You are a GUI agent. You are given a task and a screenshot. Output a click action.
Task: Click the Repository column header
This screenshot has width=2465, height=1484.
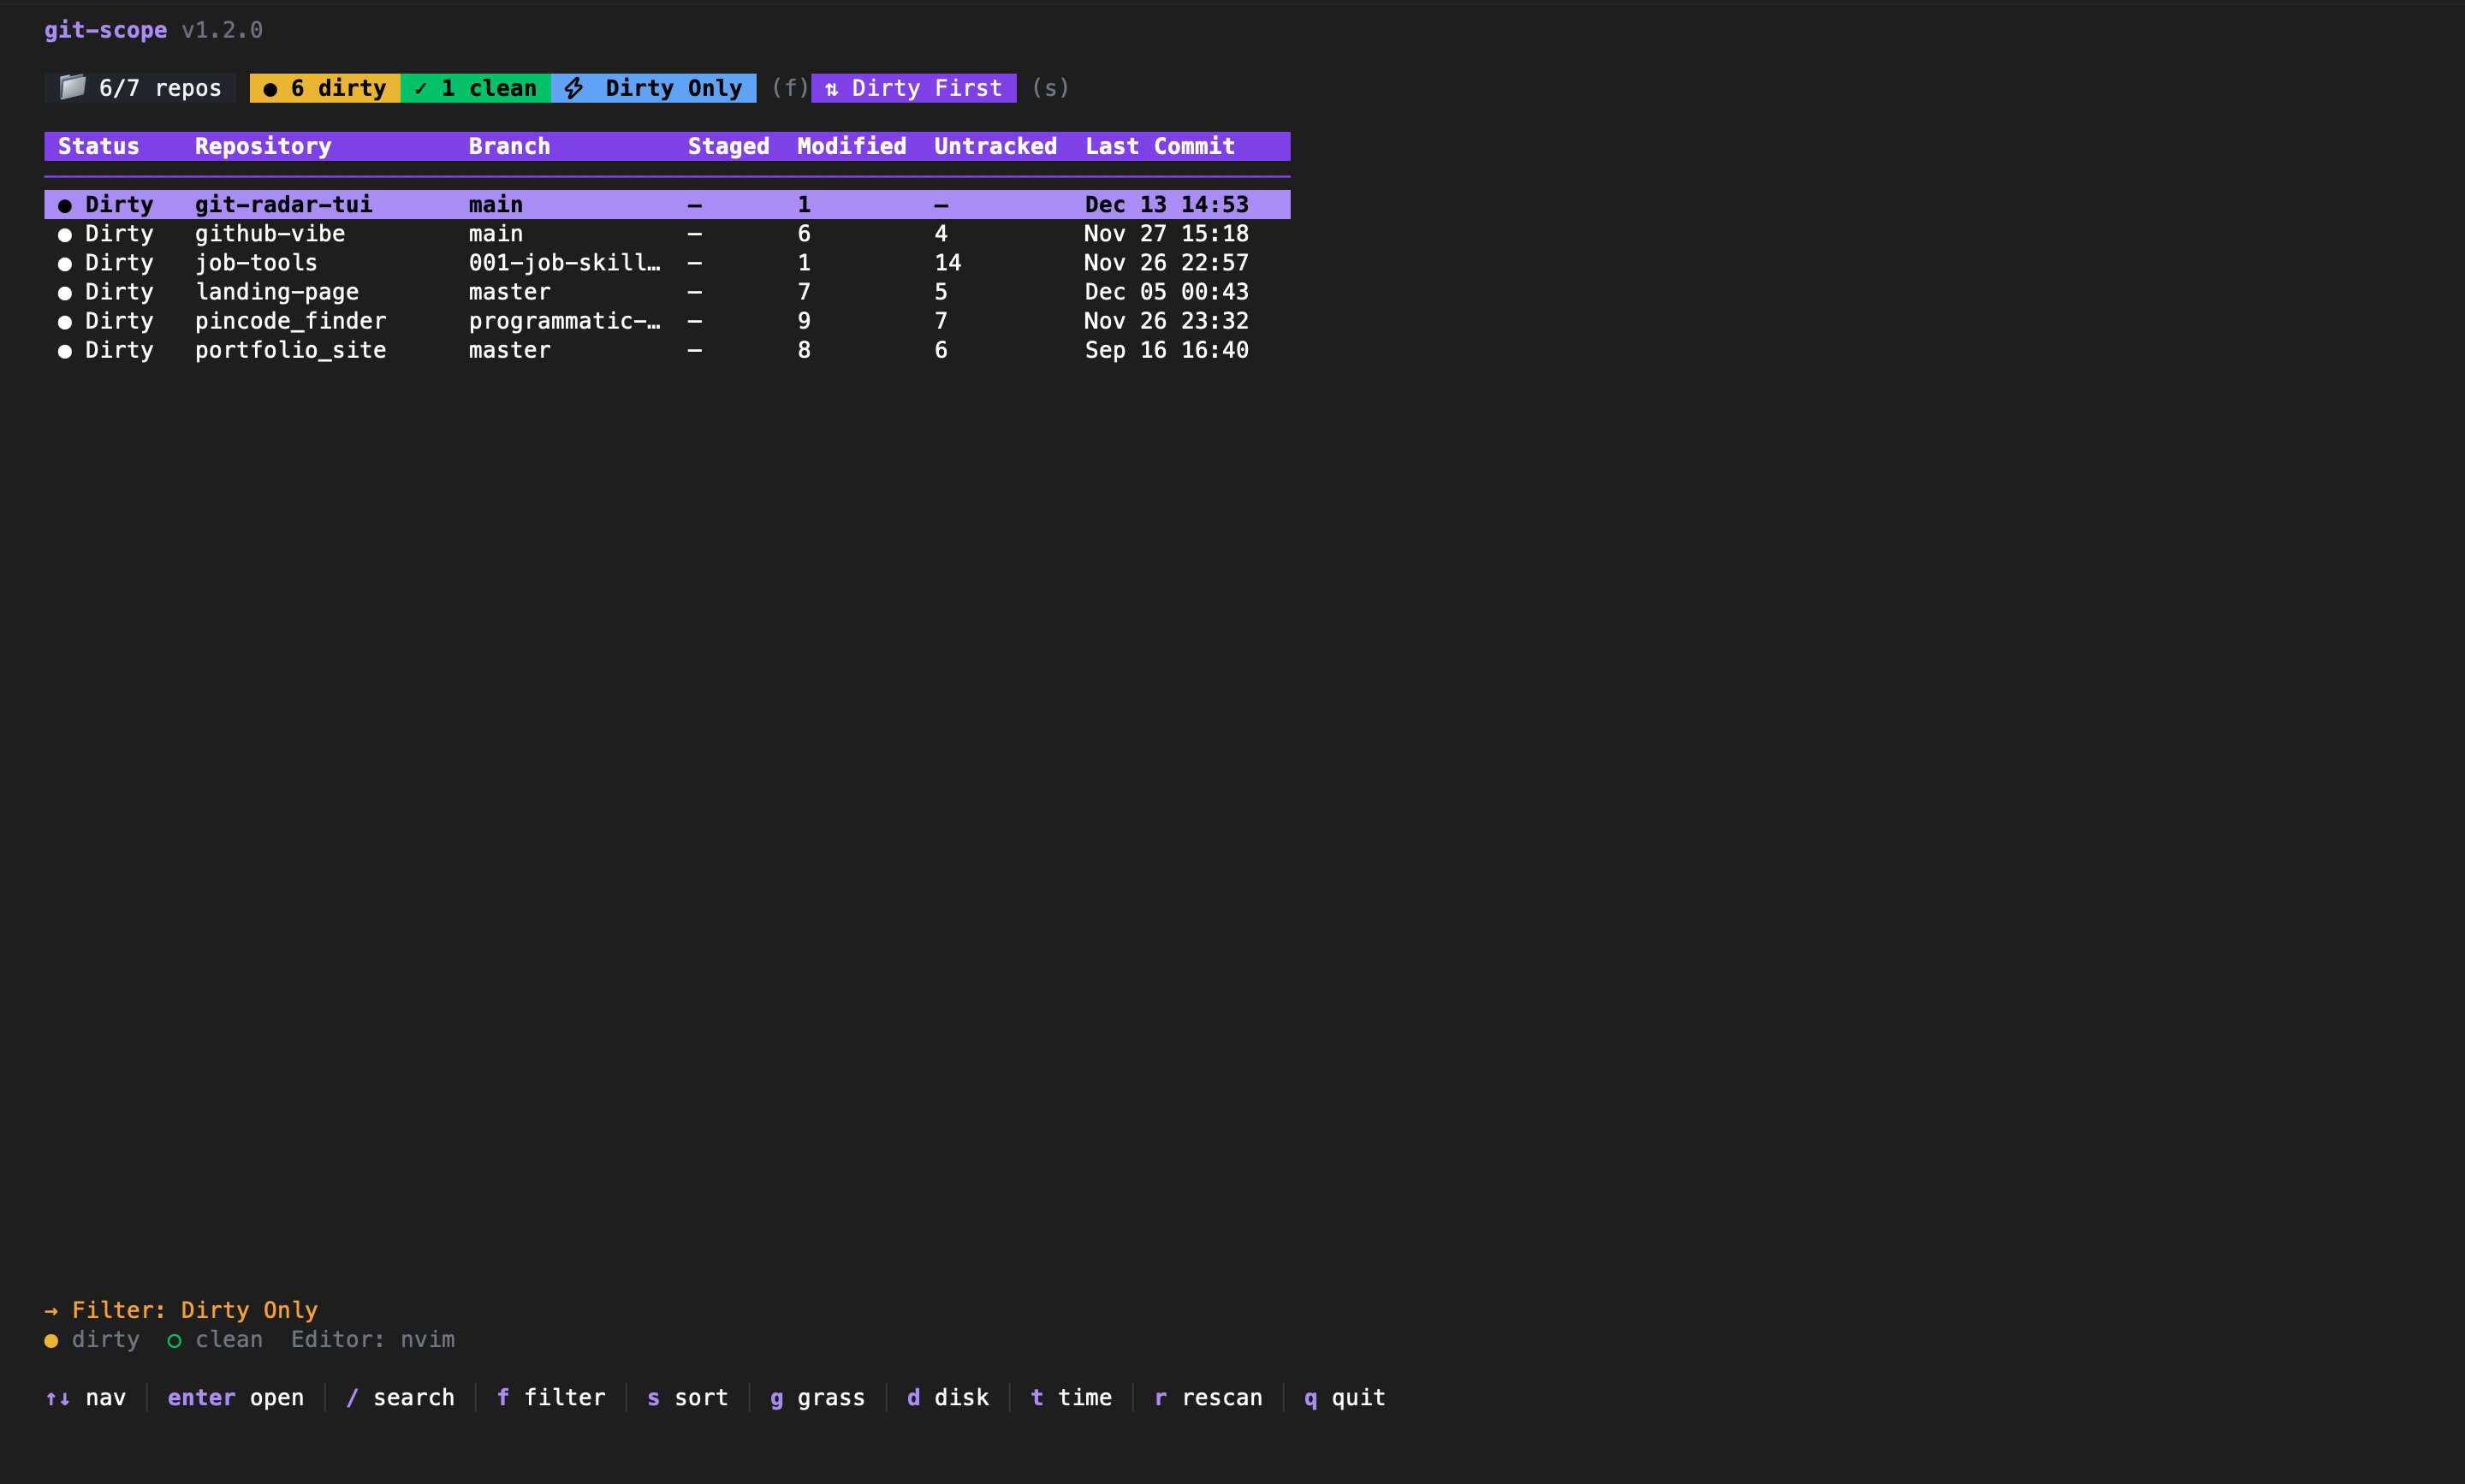263,146
